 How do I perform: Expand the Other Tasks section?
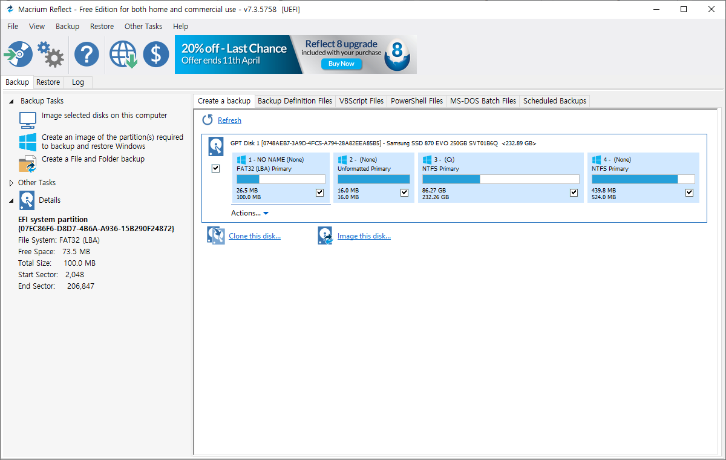[x=11, y=183]
